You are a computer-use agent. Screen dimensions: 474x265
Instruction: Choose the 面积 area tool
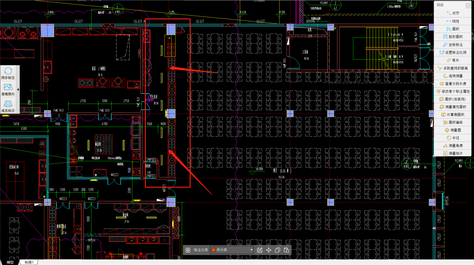[452, 29]
